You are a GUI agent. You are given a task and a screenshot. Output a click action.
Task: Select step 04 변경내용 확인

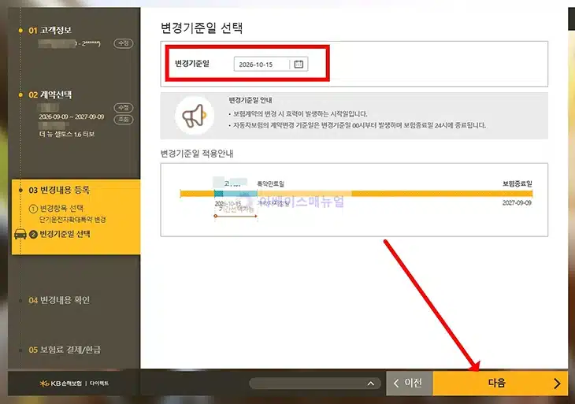59,300
